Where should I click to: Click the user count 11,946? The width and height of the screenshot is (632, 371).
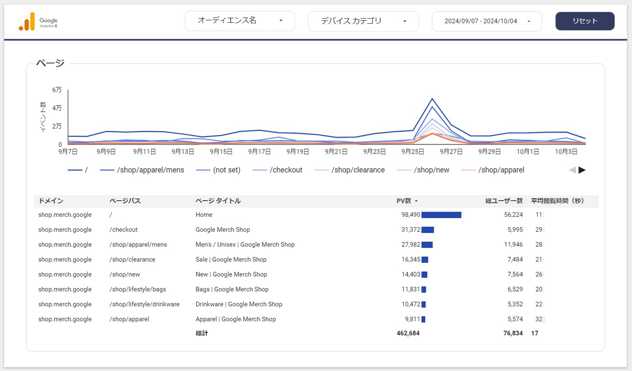513,245
